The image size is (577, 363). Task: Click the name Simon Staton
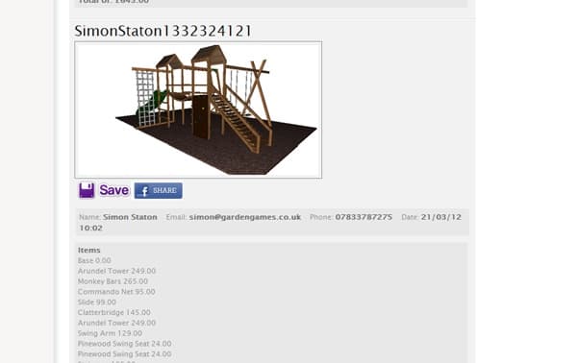tap(130, 217)
